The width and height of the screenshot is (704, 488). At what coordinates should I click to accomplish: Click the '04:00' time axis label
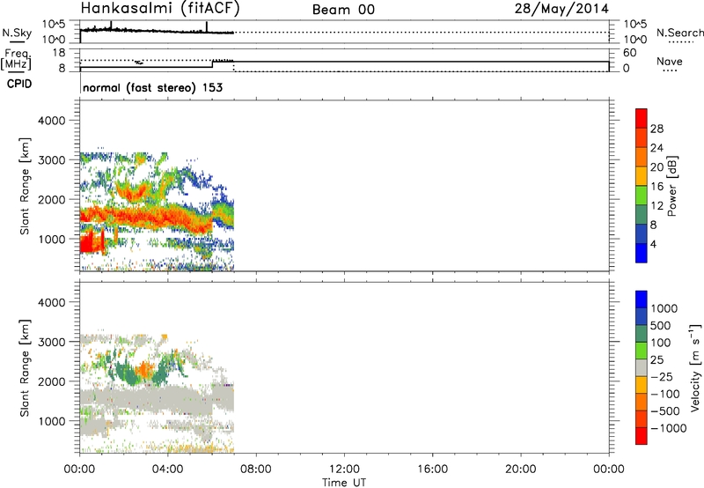pyautogui.click(x=168, y=470)
